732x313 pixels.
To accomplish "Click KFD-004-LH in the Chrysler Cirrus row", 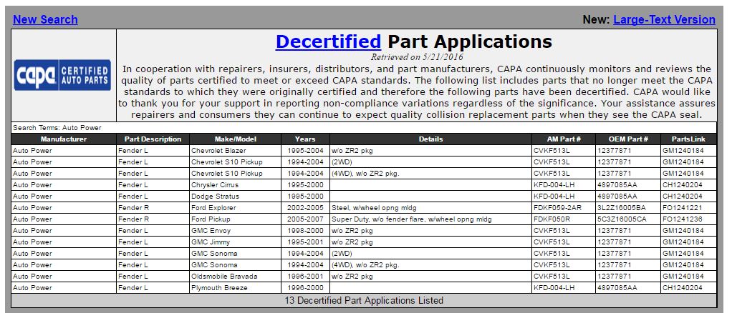I will [564, 185].
